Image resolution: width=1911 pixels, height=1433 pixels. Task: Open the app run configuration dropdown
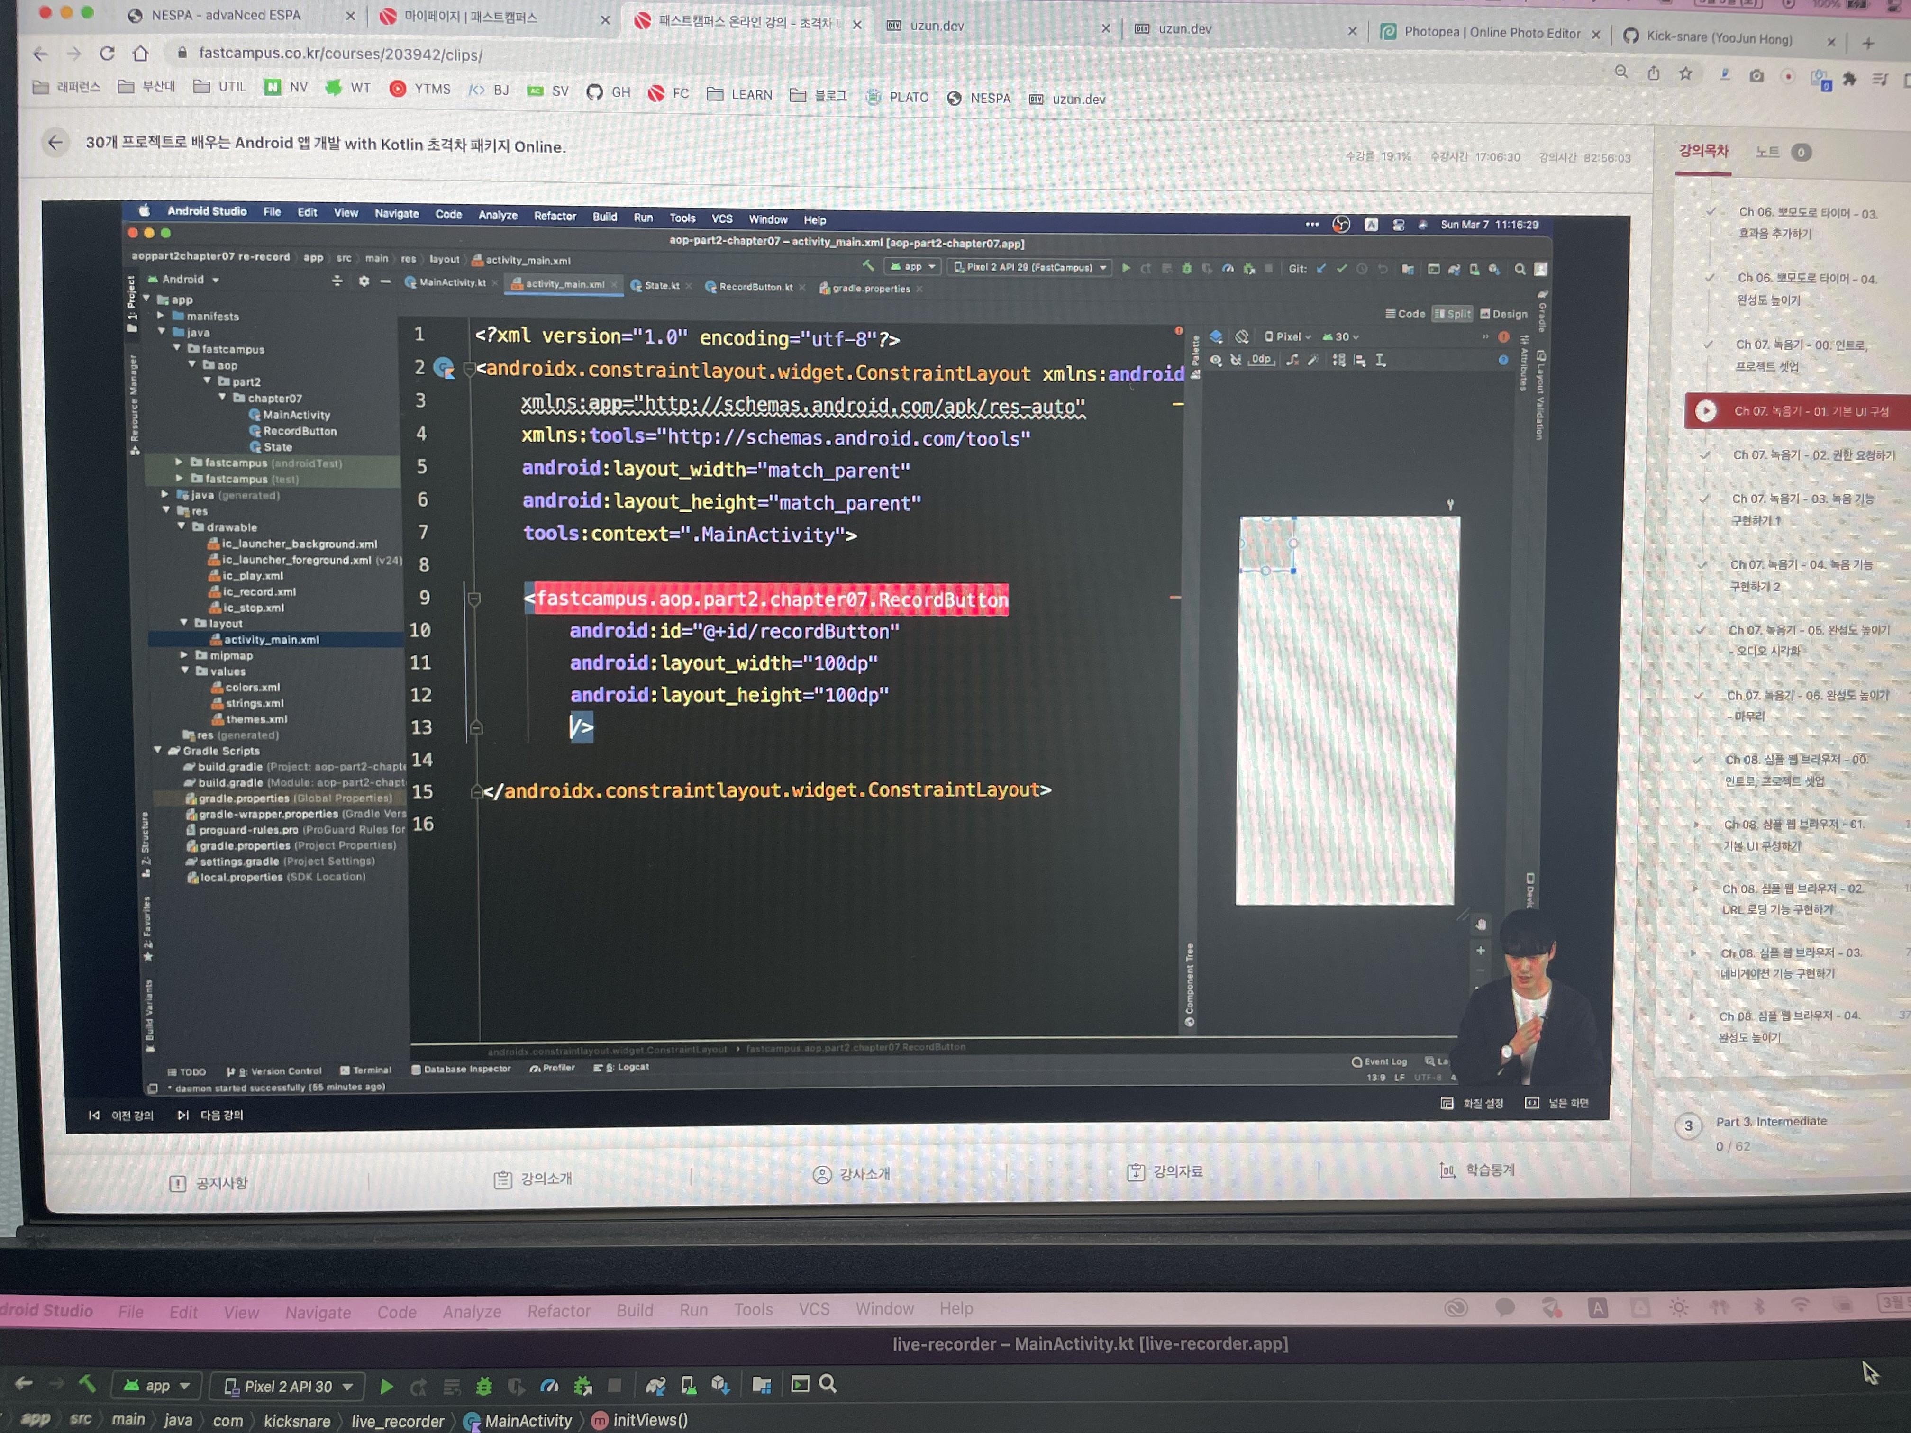tap(156, 1386)
